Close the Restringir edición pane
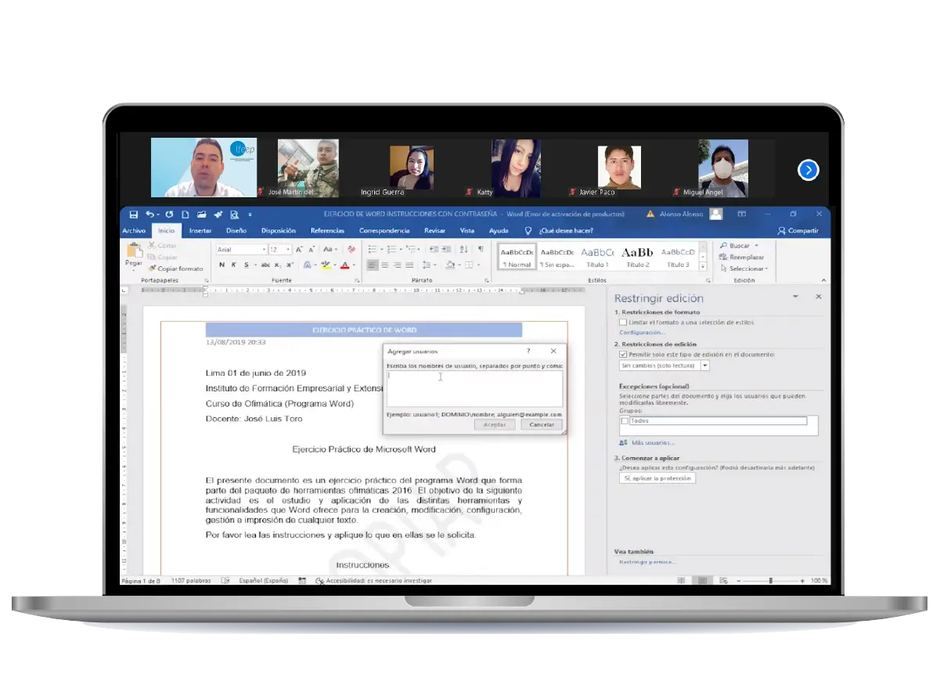Screen dimensions: 940x674 click(818, 297)
